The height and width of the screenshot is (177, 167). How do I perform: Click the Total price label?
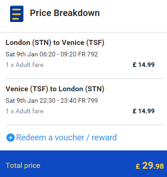[x=23, y=166]
